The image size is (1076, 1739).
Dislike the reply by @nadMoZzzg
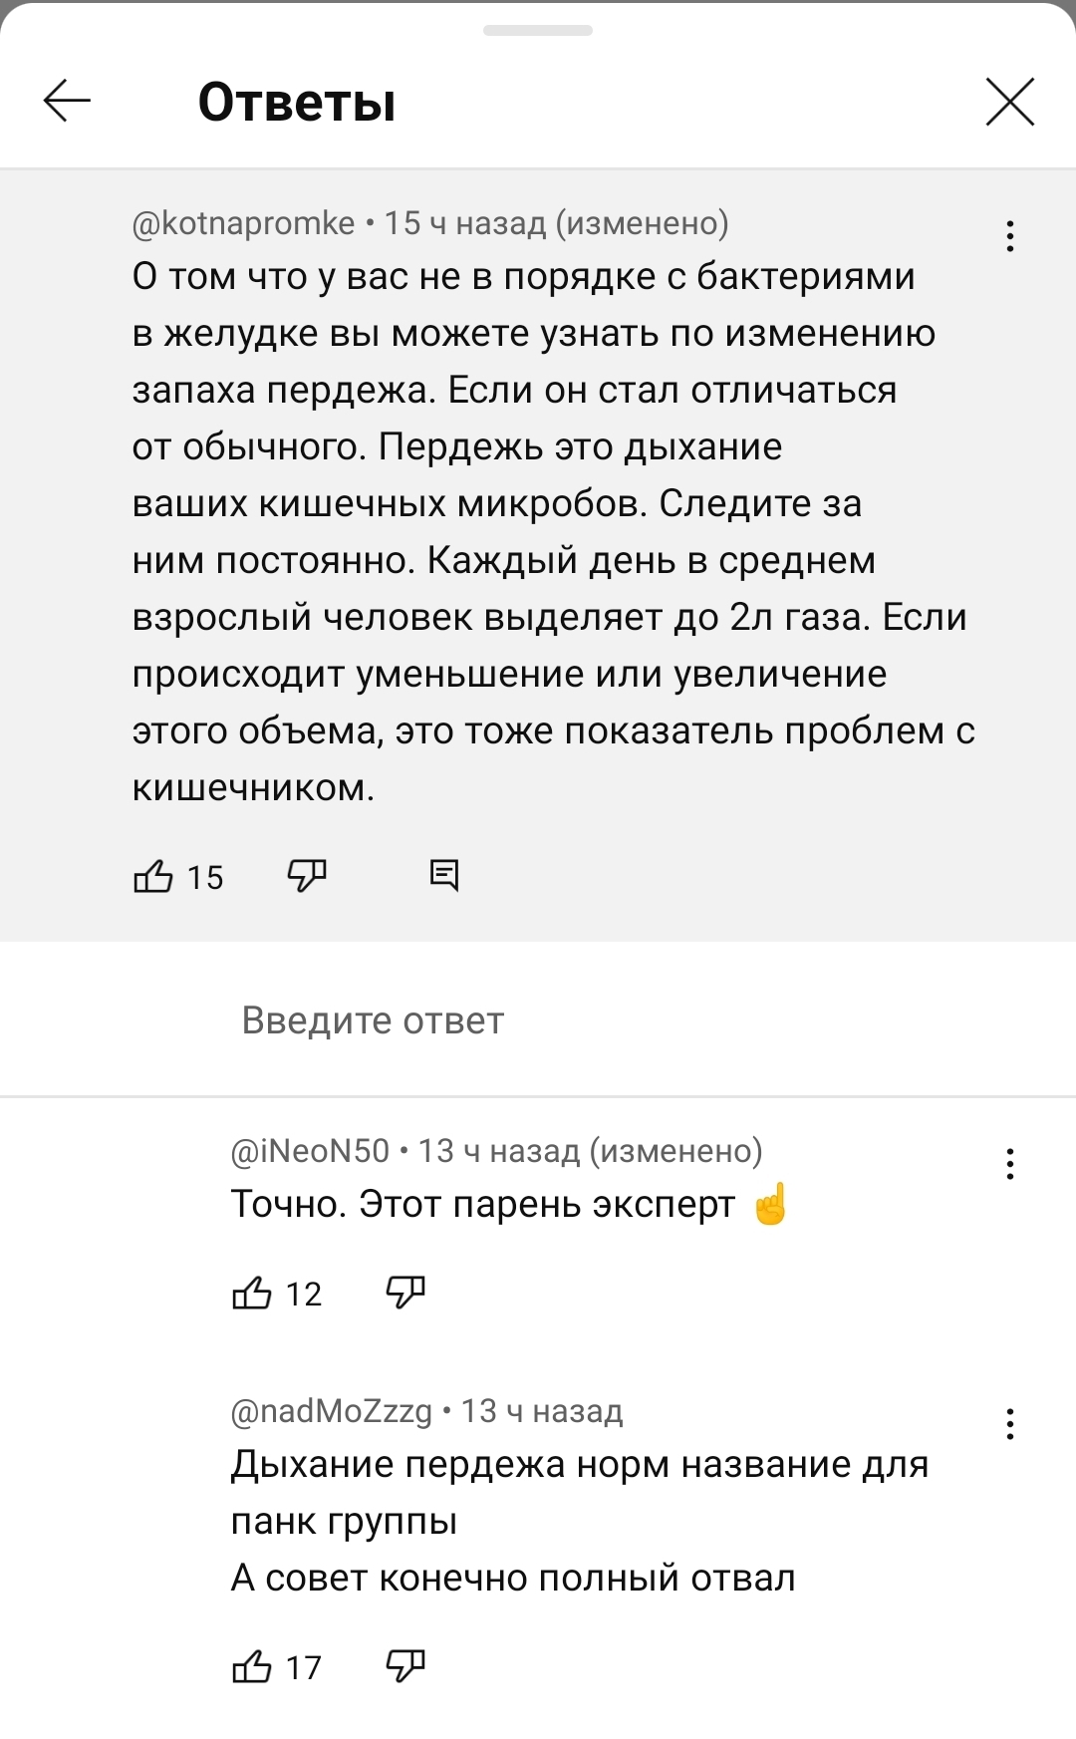404,1665
